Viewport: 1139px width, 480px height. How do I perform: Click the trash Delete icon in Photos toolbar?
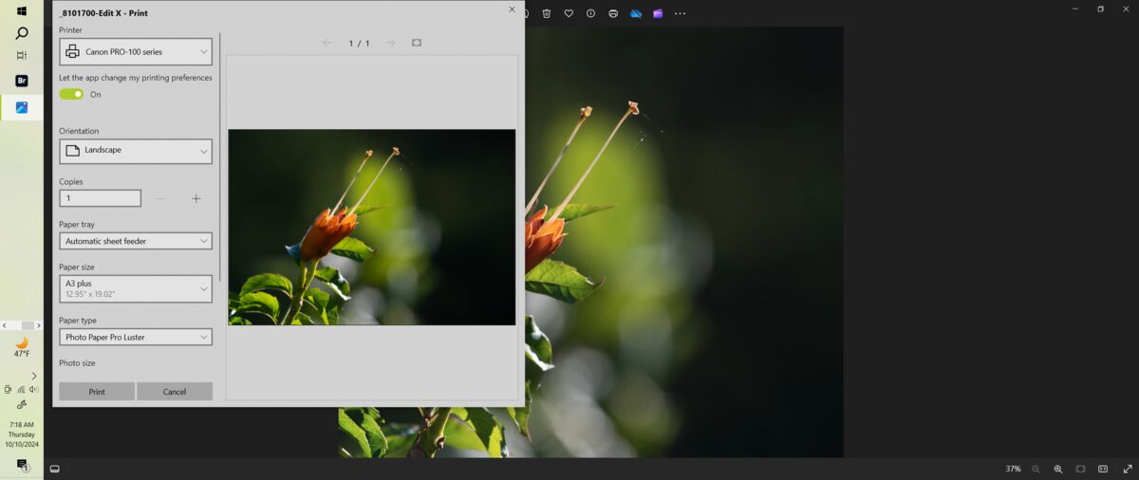[547, 13]
